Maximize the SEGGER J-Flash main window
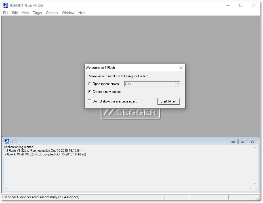The image size is (263, 203). (x=241, y=6)
